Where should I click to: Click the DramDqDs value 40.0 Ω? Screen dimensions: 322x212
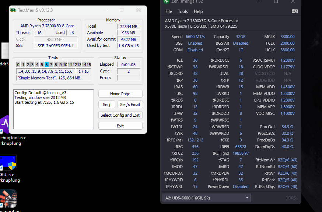(287, 147)
